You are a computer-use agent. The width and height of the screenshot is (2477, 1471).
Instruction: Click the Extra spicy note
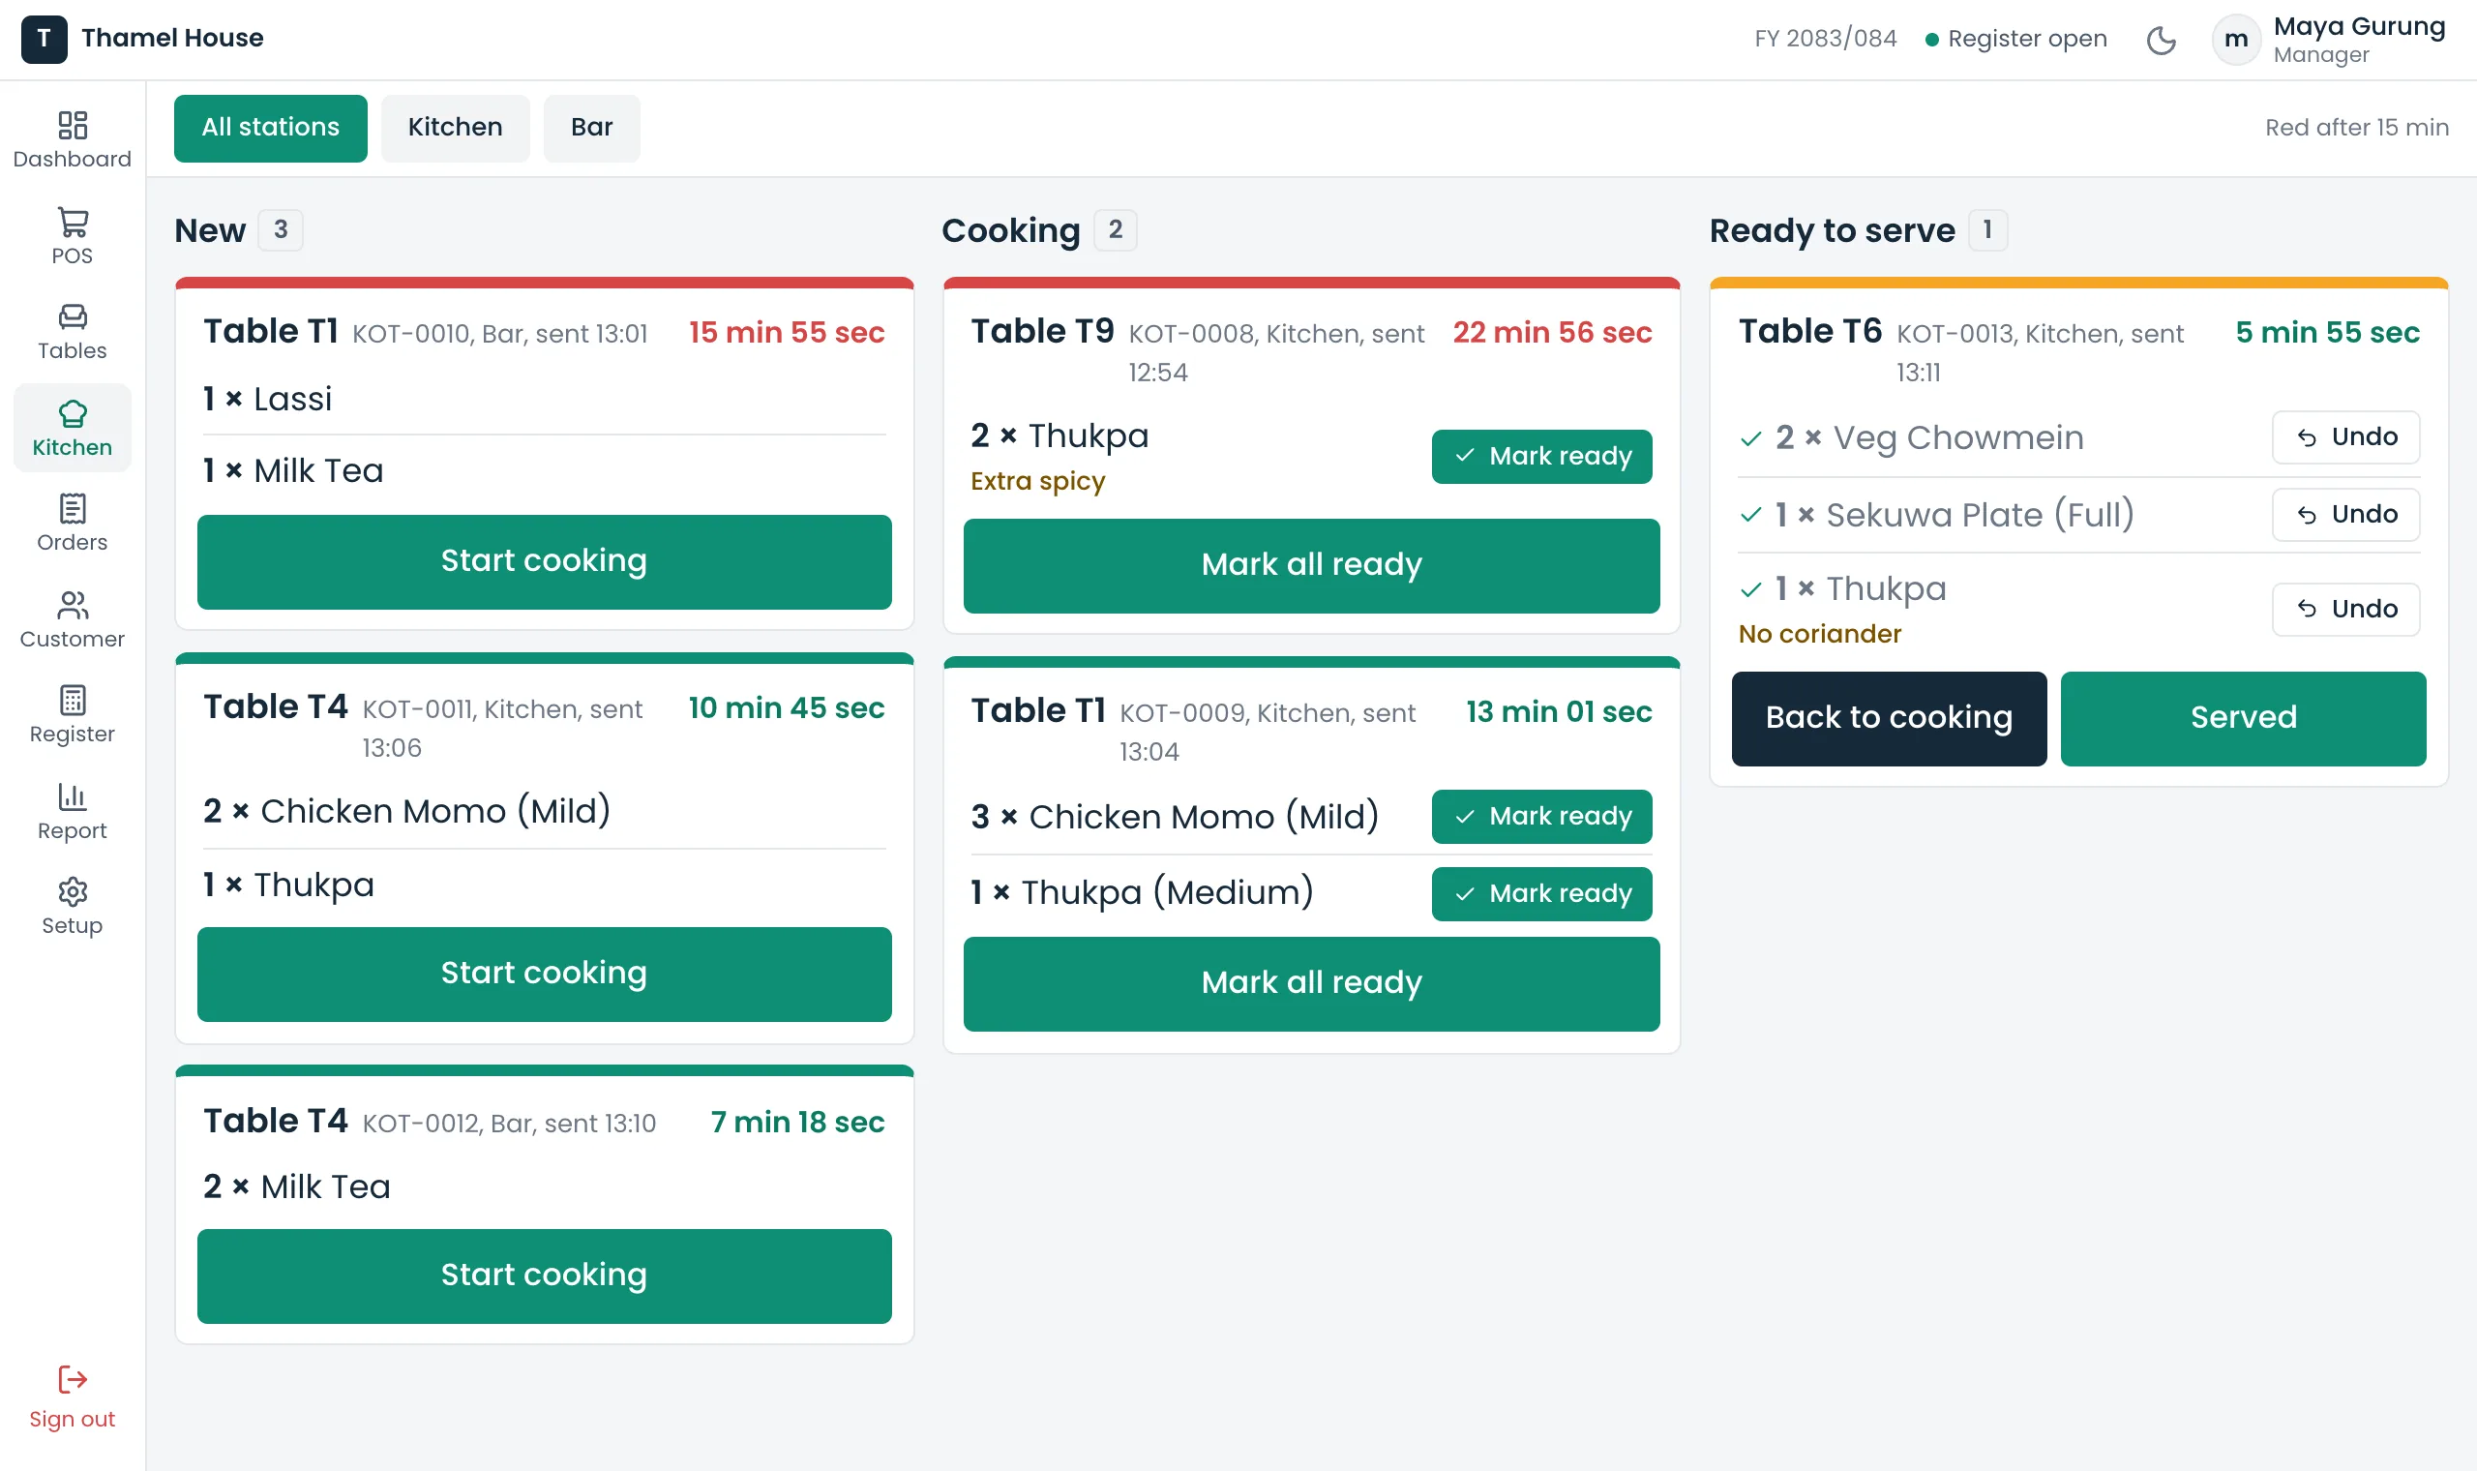coord(1037,481)
